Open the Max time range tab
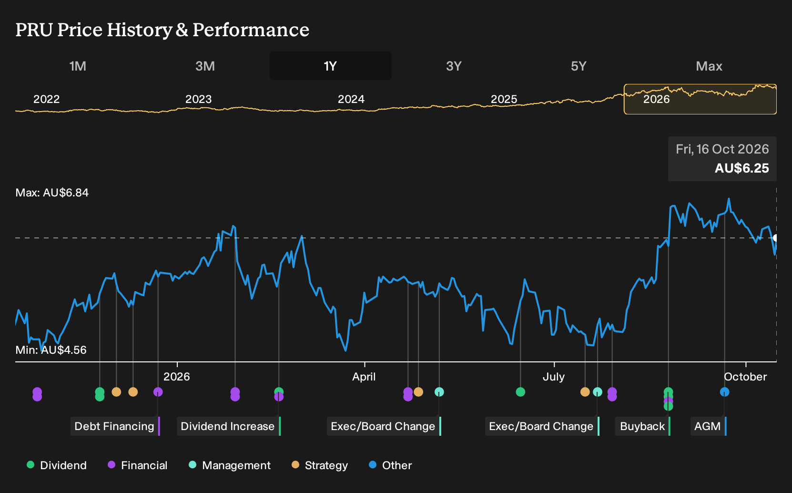 [709, 66]
